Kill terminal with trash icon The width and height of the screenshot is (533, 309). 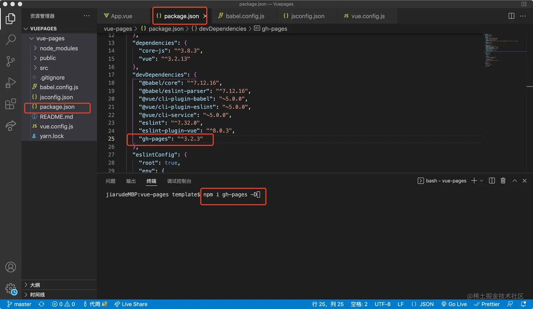(x=503, y=181)
